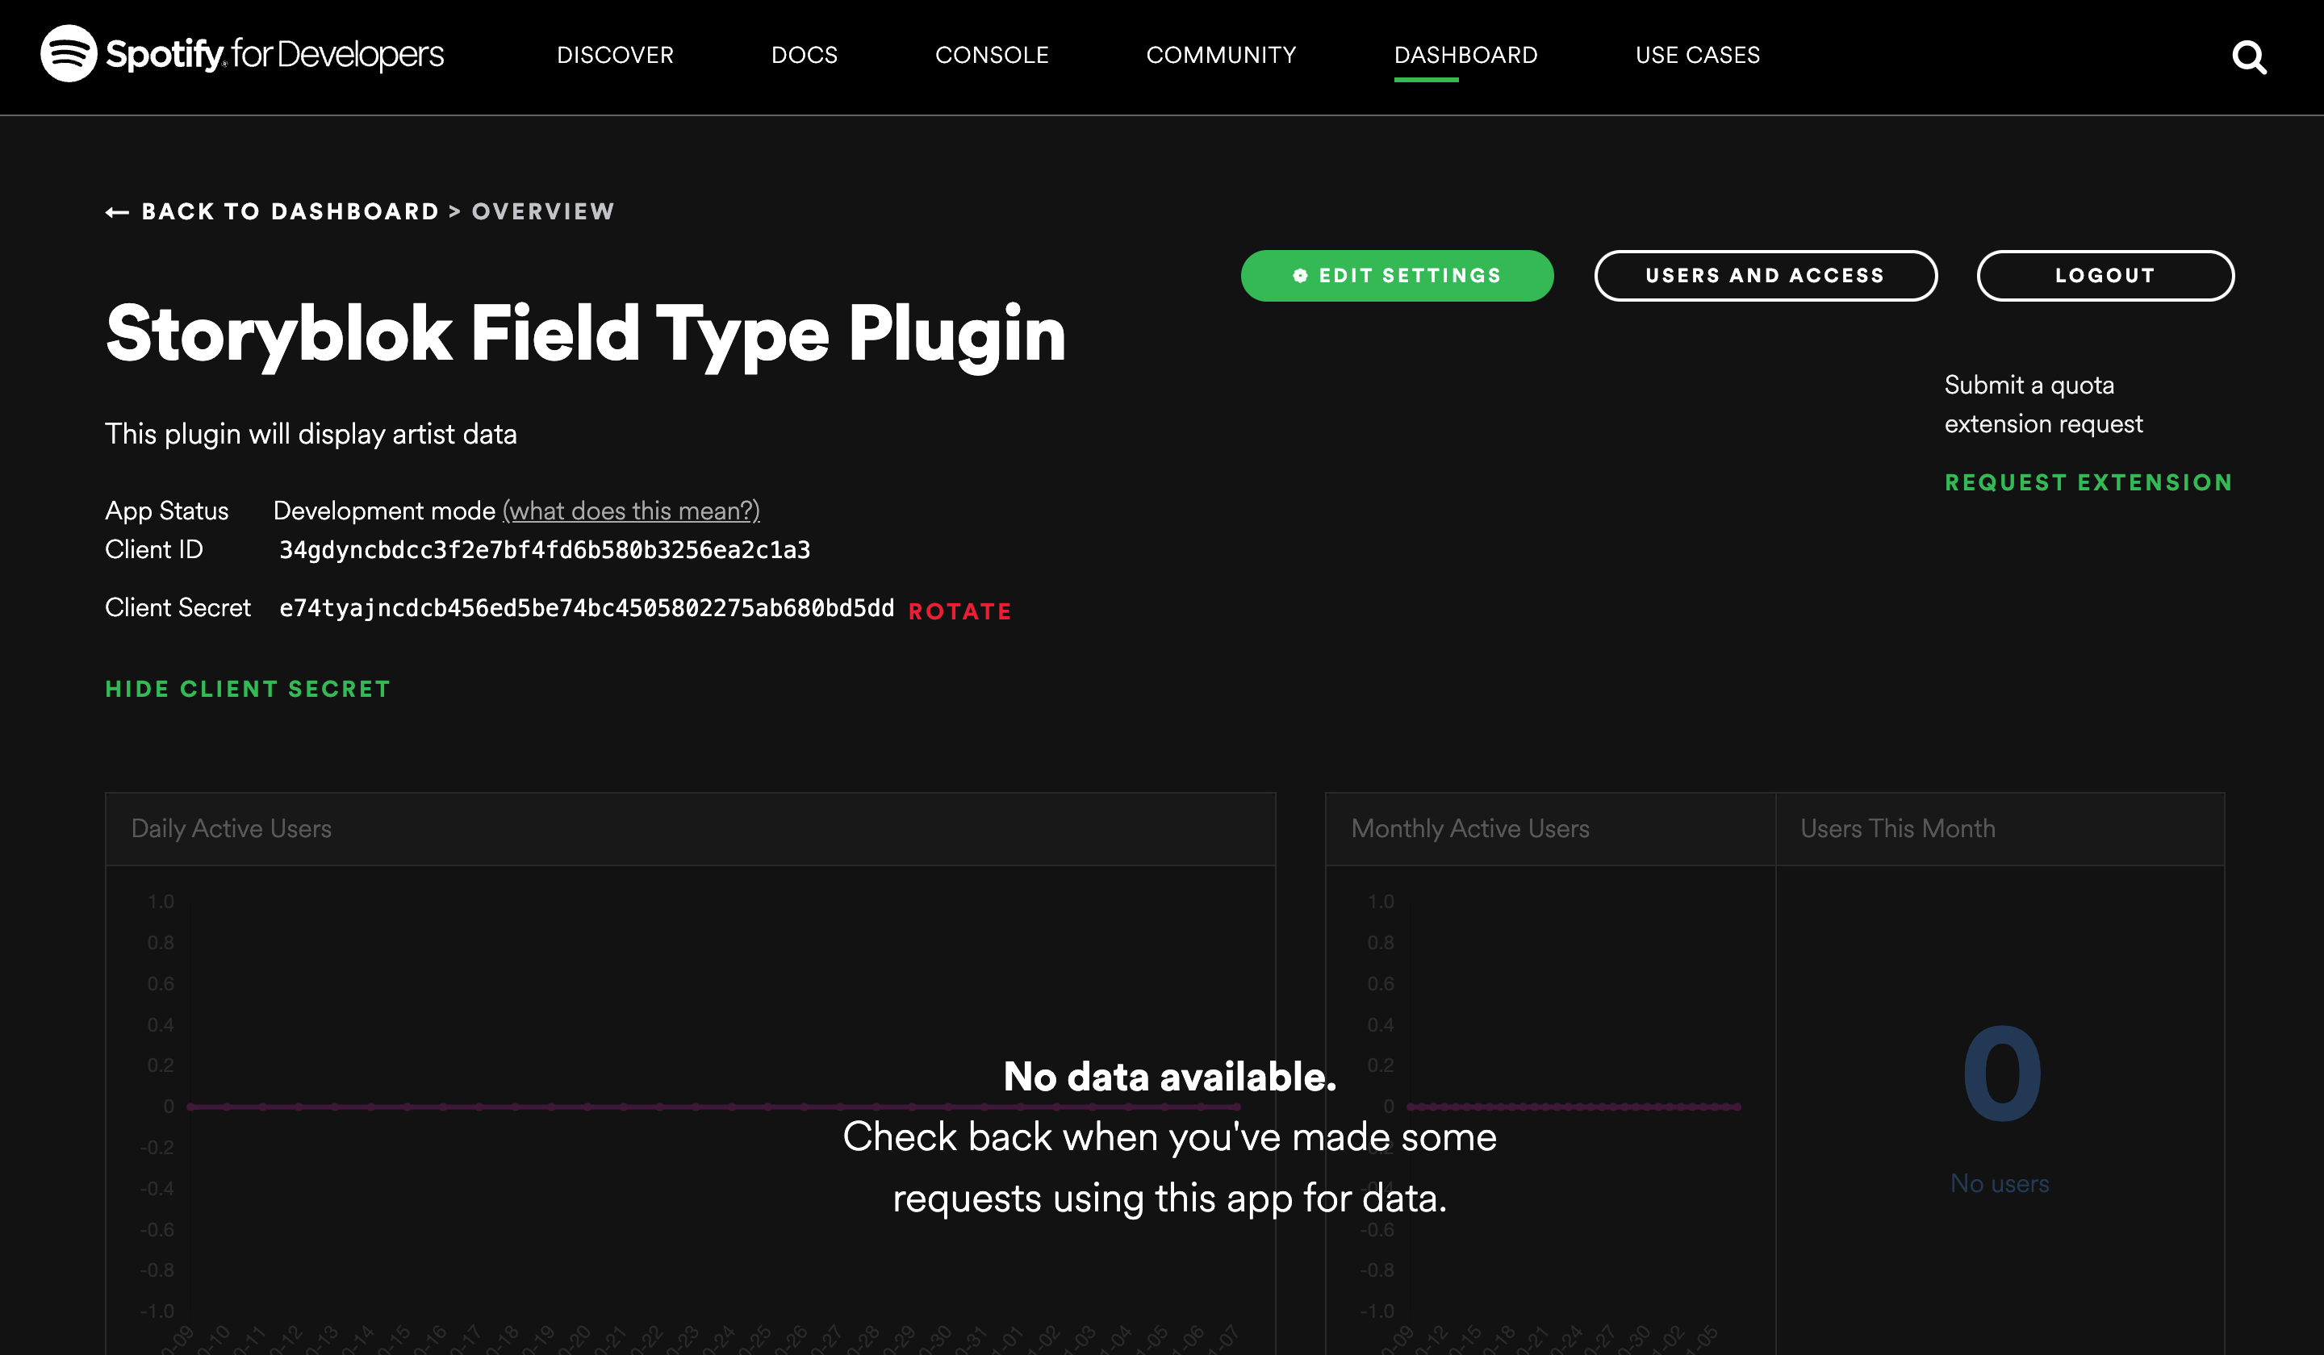
Task: Click the Client ID label
Action: pos(154,550)
